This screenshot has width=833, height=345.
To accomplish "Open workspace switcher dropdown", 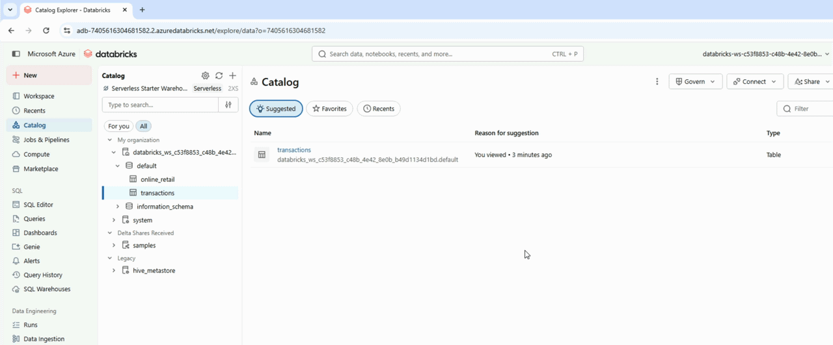I will click(766, 54).
